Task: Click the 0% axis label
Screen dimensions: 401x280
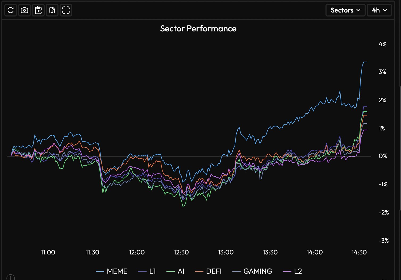Action: click(x=383, y=156)
